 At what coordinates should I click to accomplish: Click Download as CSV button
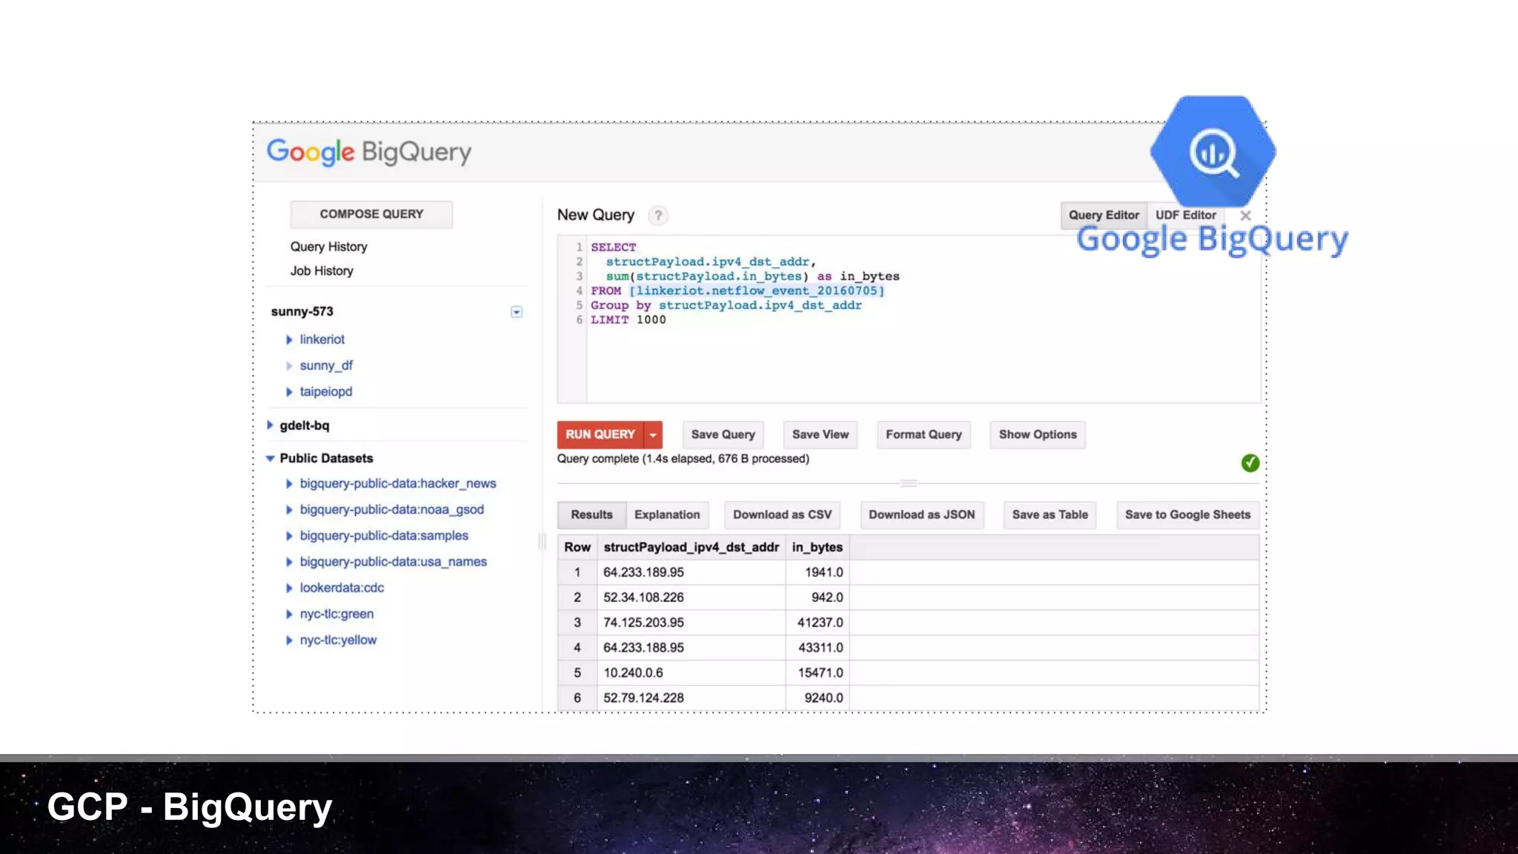point(782,514)
